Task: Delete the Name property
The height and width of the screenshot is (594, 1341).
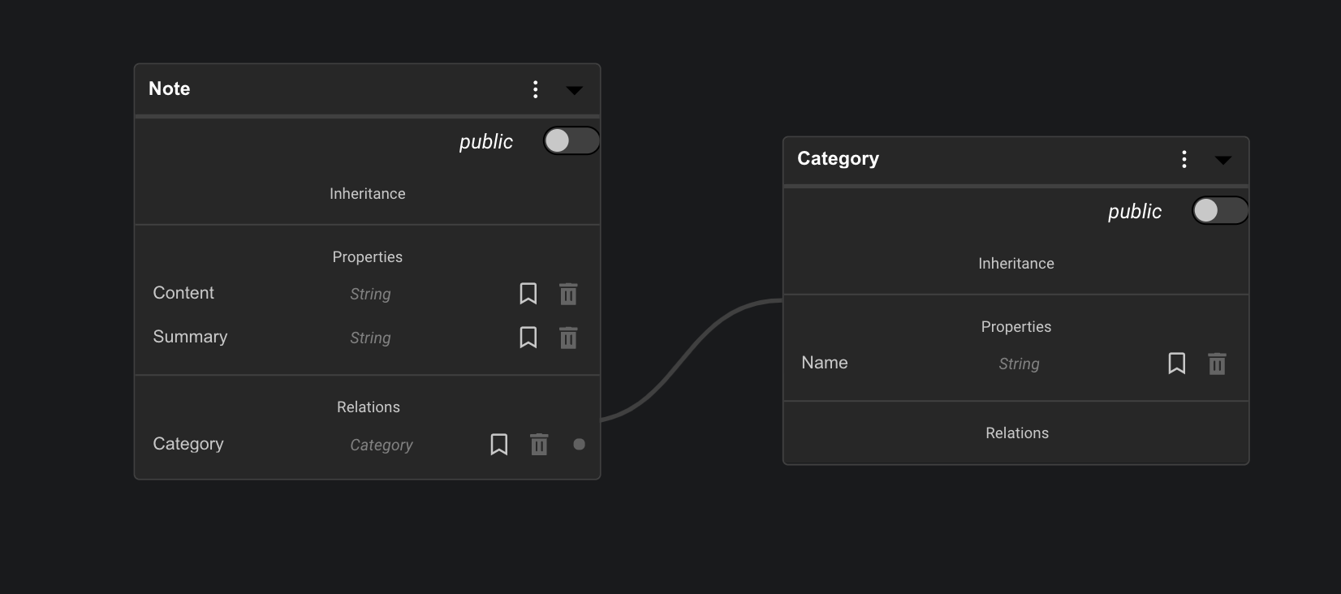Action: pos(1217,364)
